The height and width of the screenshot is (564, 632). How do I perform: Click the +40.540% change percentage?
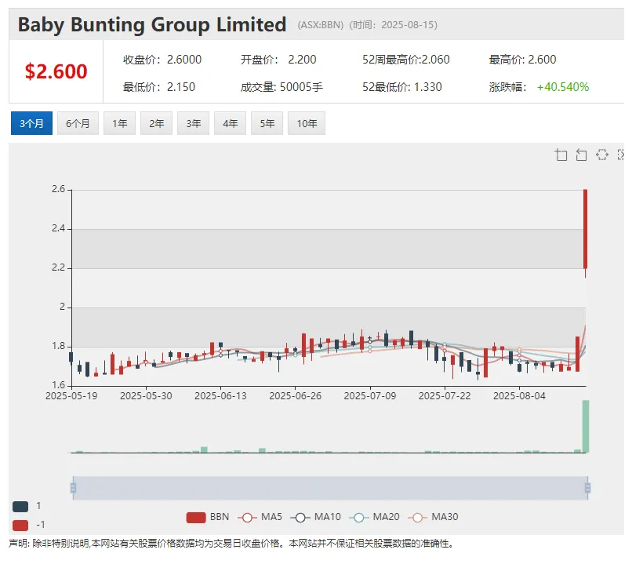click(x=563, y=87)
